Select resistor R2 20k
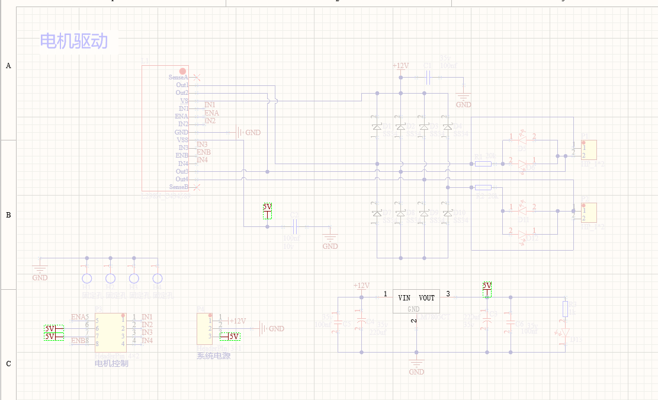Viewport: 658px width, 400px height. [x=483, y=187]
